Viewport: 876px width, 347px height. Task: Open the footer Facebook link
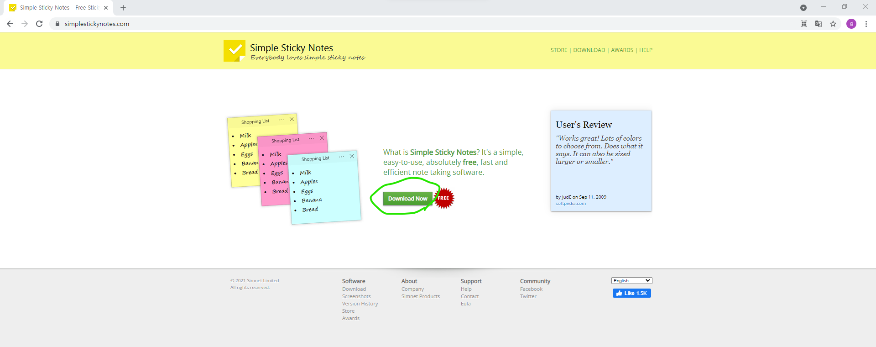(531, 289)
